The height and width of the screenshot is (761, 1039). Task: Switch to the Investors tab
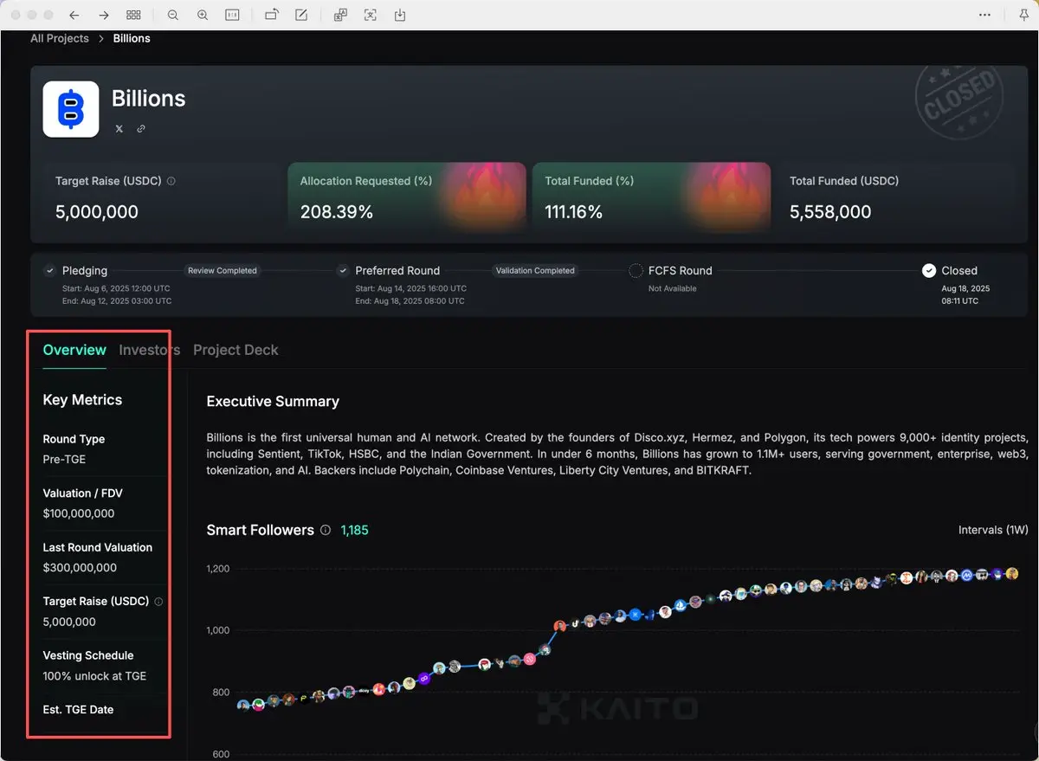coord(150,350)
